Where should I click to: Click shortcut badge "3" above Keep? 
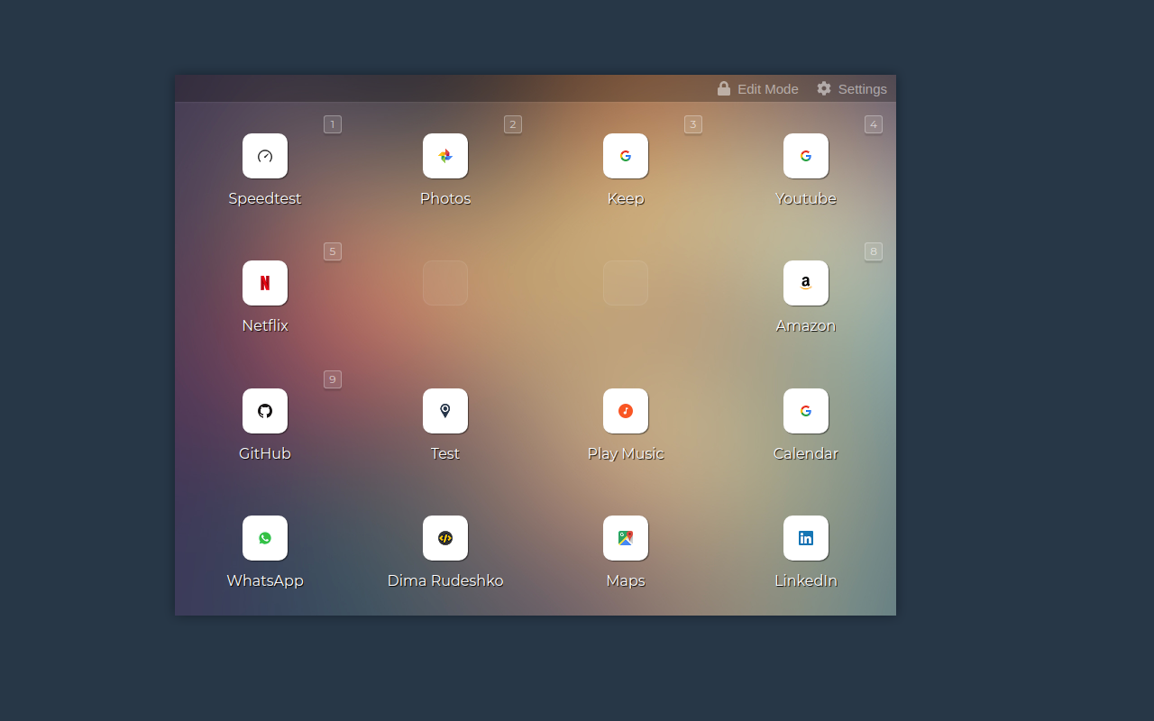(693, 124)
